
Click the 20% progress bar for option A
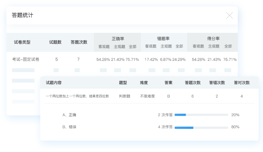[201, 115]
